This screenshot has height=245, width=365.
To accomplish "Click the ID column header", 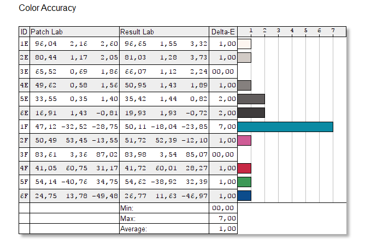I will click(24, 31).
